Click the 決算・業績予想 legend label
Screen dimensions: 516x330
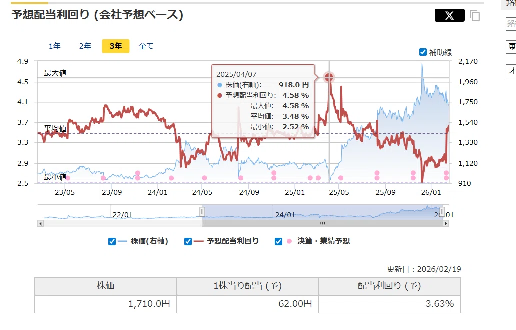[x=323, y=241]
